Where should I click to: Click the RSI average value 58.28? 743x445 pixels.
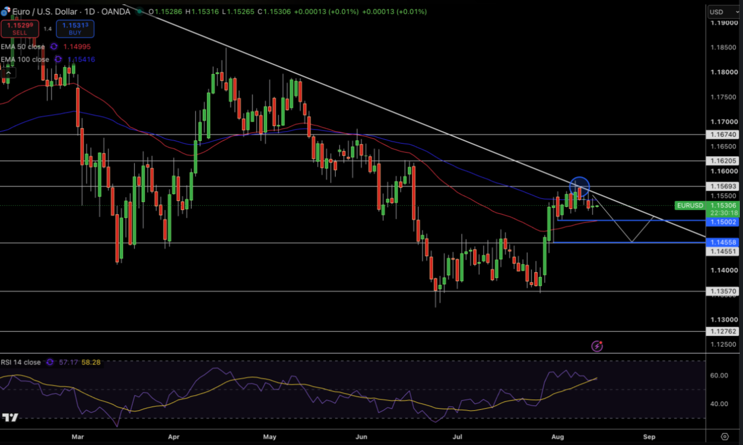(91, 362)
